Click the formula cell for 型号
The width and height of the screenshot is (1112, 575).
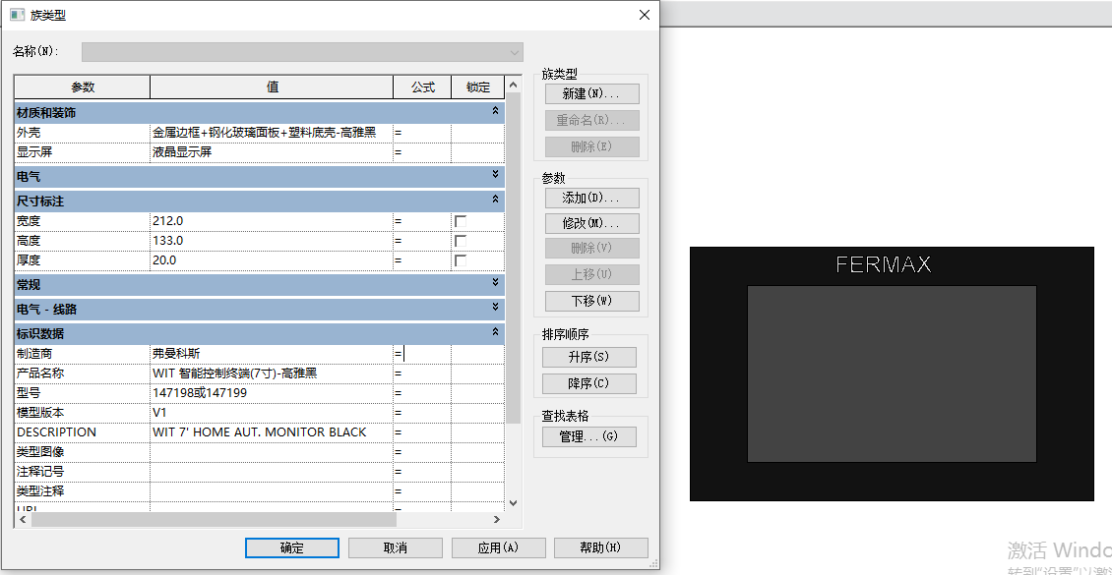[423, 392]
